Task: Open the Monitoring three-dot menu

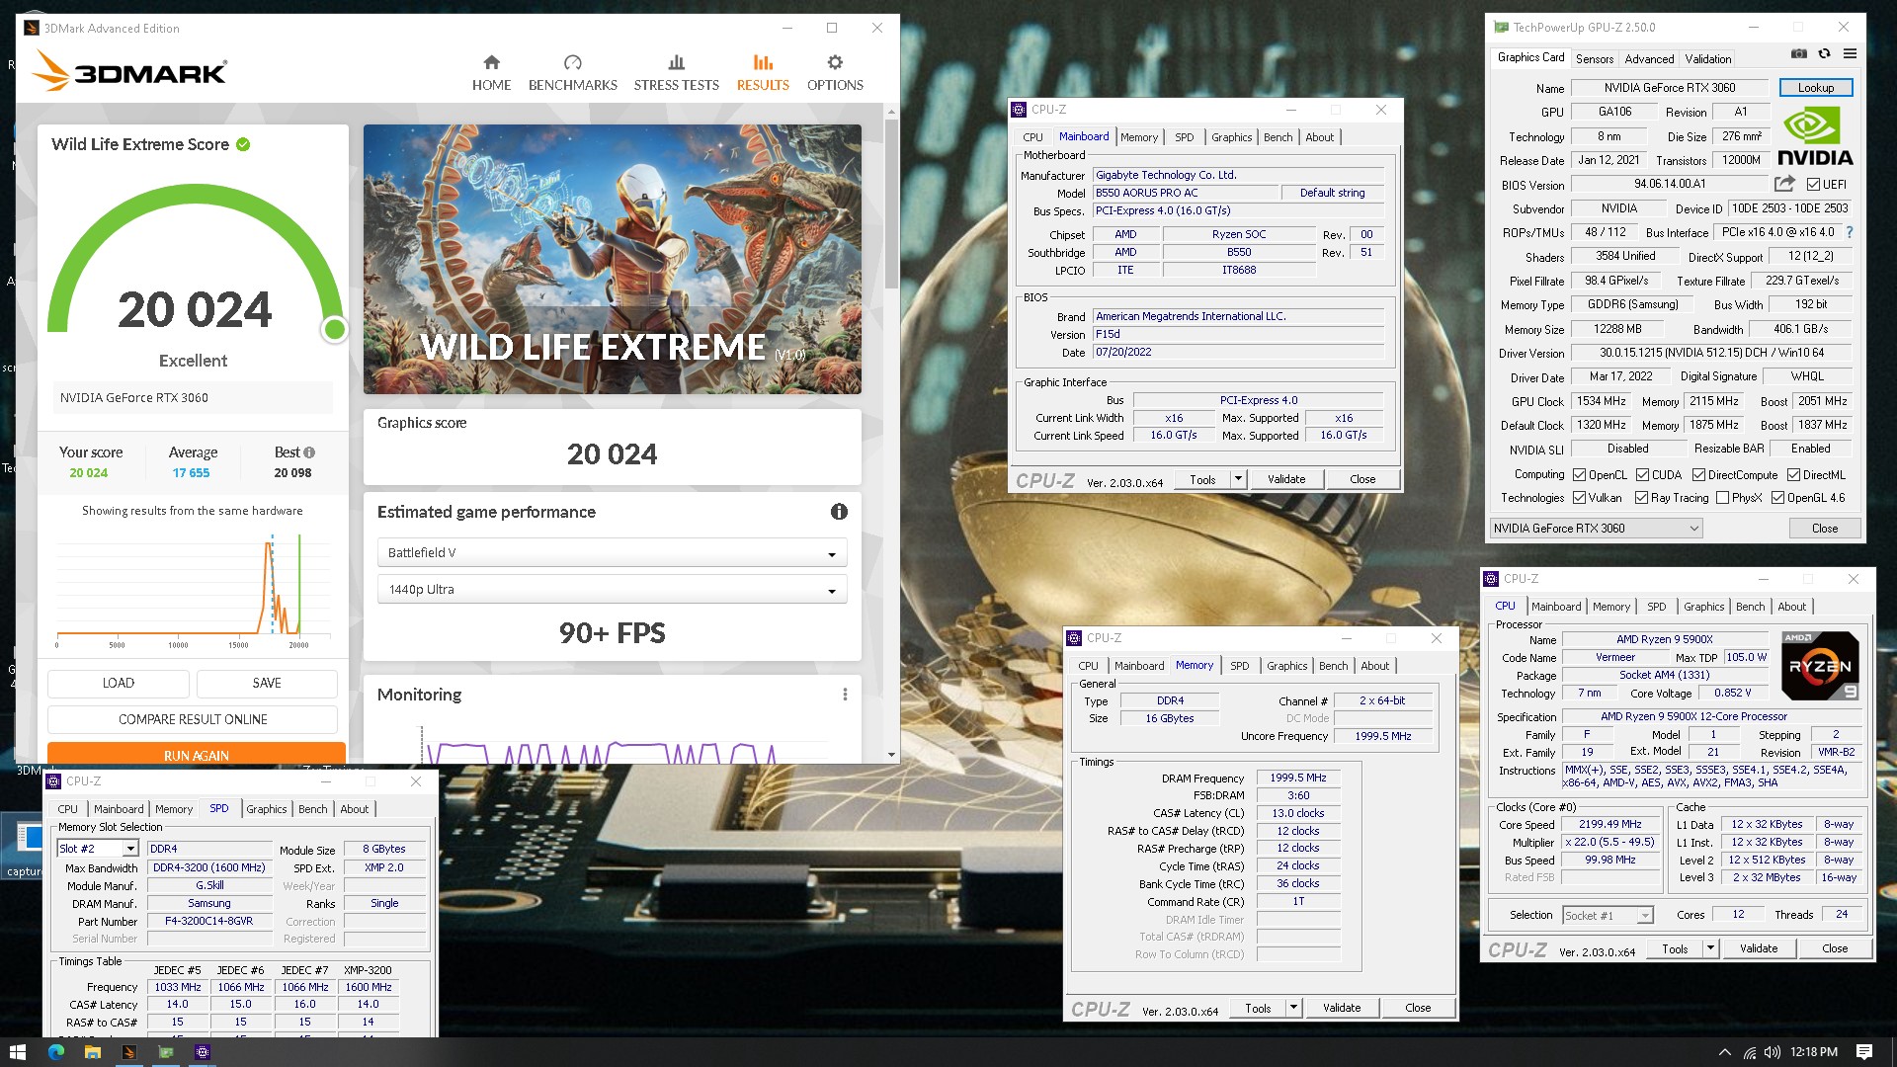Action: coord(845,695)
